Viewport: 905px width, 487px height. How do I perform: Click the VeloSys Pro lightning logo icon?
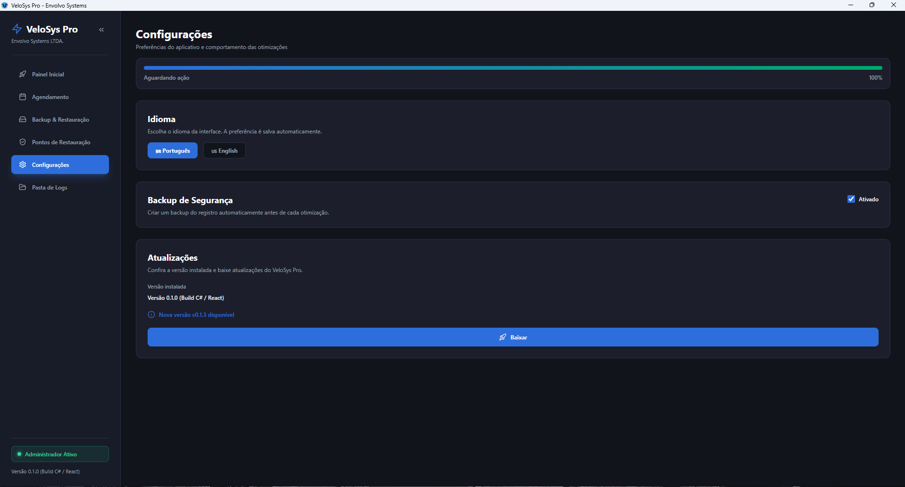[x=17, y=29]
